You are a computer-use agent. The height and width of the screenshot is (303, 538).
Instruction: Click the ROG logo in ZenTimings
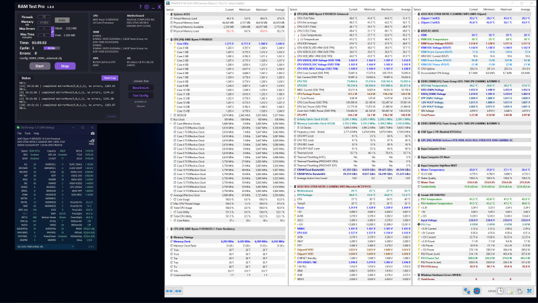(x=91, y=141)
